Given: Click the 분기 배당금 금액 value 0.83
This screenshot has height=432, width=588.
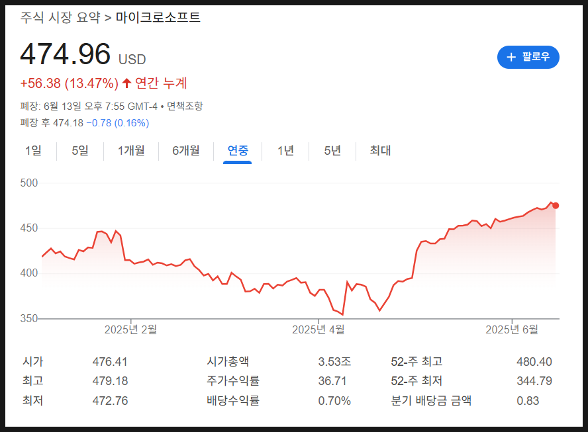Looking at the screenshot, I should click(x=528, y=400).
